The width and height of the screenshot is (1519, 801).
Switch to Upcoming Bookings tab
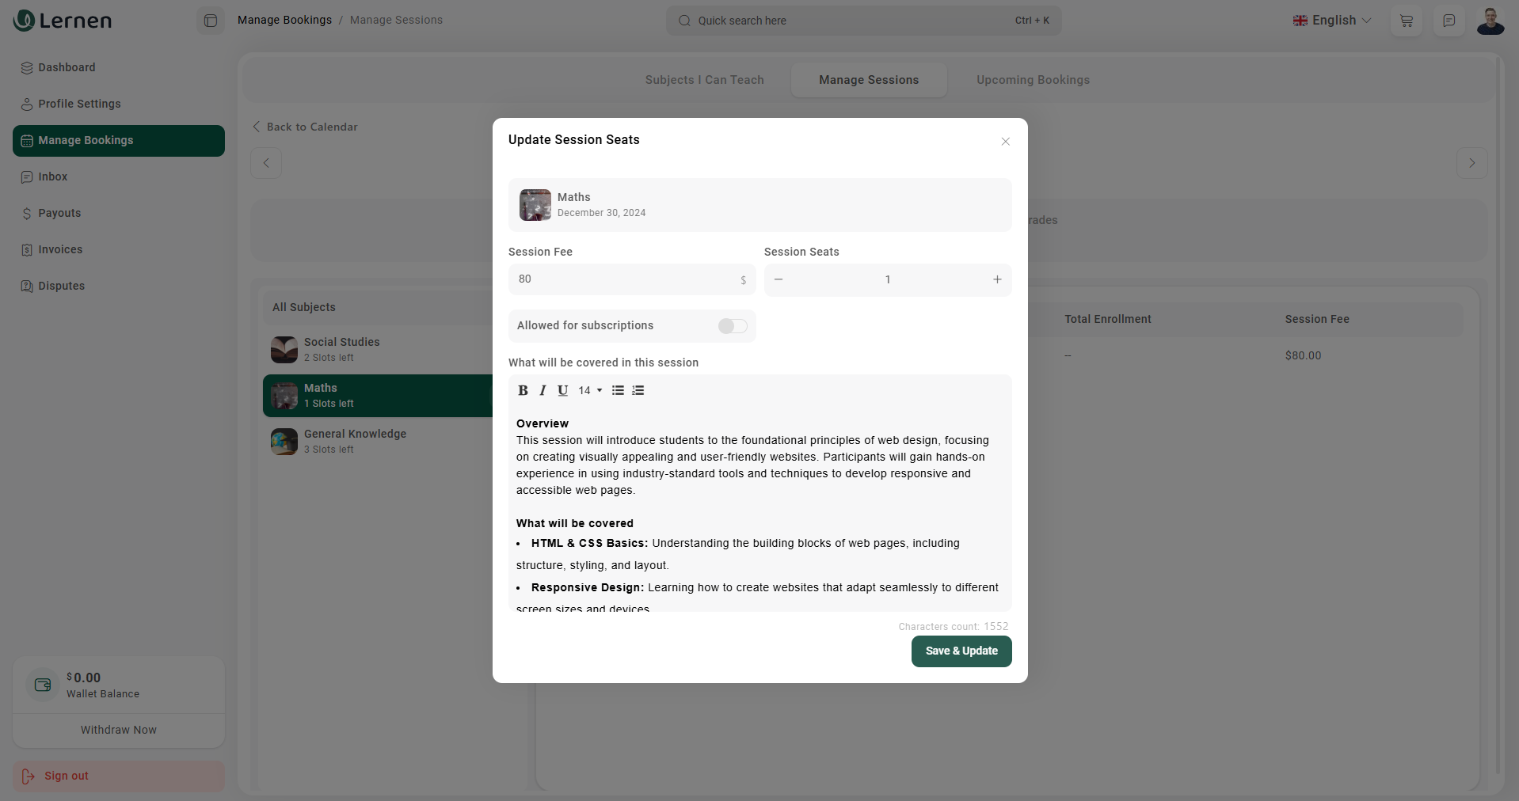coord(1033,80)
